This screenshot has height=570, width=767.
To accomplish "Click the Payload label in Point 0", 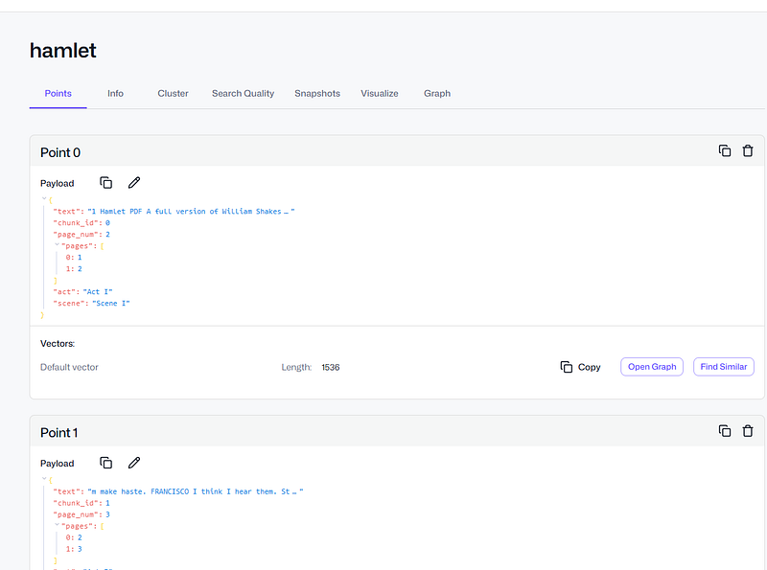I will [x=57, y=183].
